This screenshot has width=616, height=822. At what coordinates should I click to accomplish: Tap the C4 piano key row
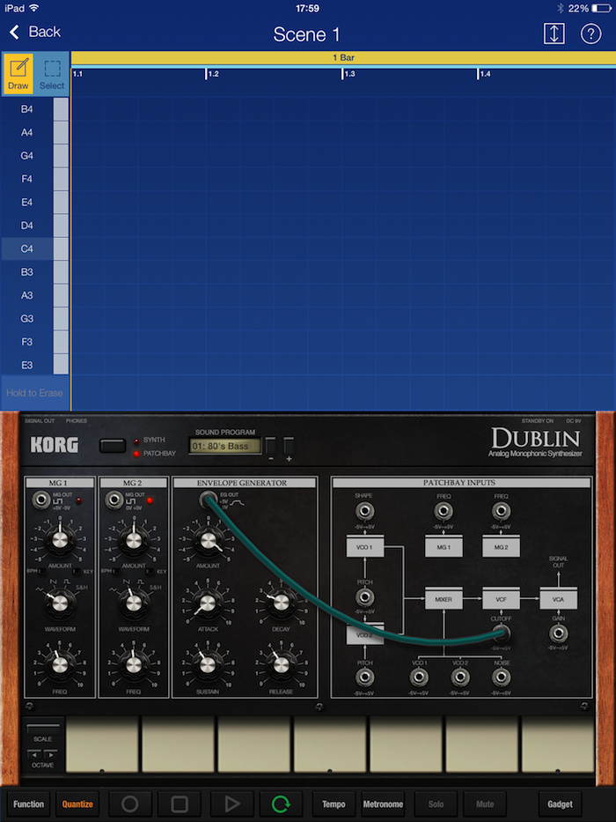coord(34,248)
